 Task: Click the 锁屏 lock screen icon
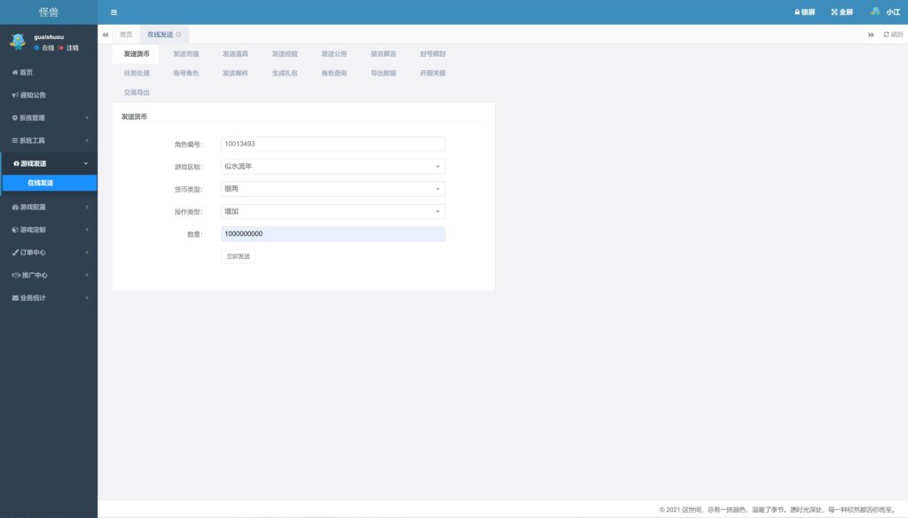pos(797,12)
